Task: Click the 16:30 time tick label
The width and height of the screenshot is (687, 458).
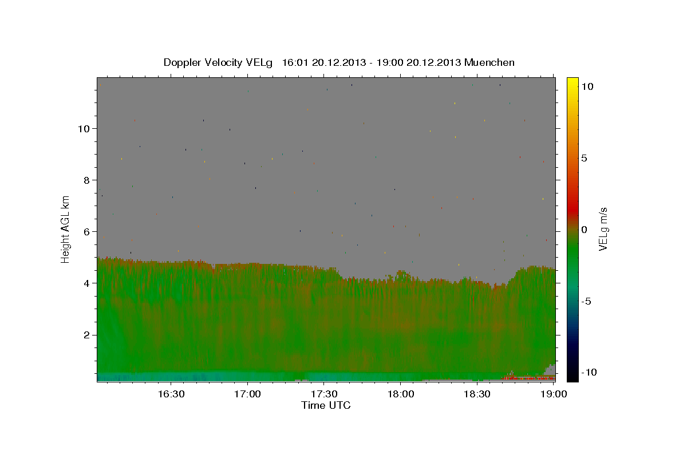Action: tap(171, 394)
